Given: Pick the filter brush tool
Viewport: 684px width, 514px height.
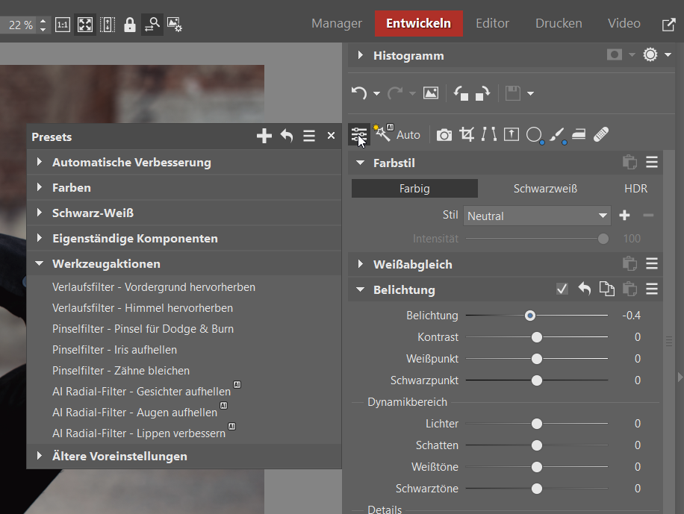Looking at the screenshot, I should pos(557,135).
